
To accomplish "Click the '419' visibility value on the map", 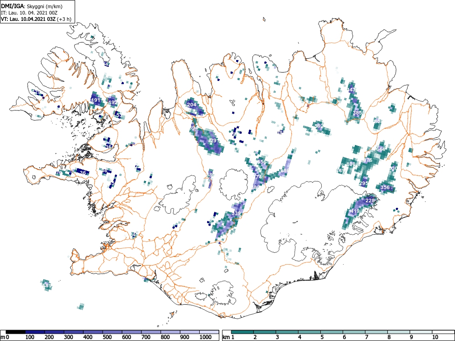I will [355, 211].
